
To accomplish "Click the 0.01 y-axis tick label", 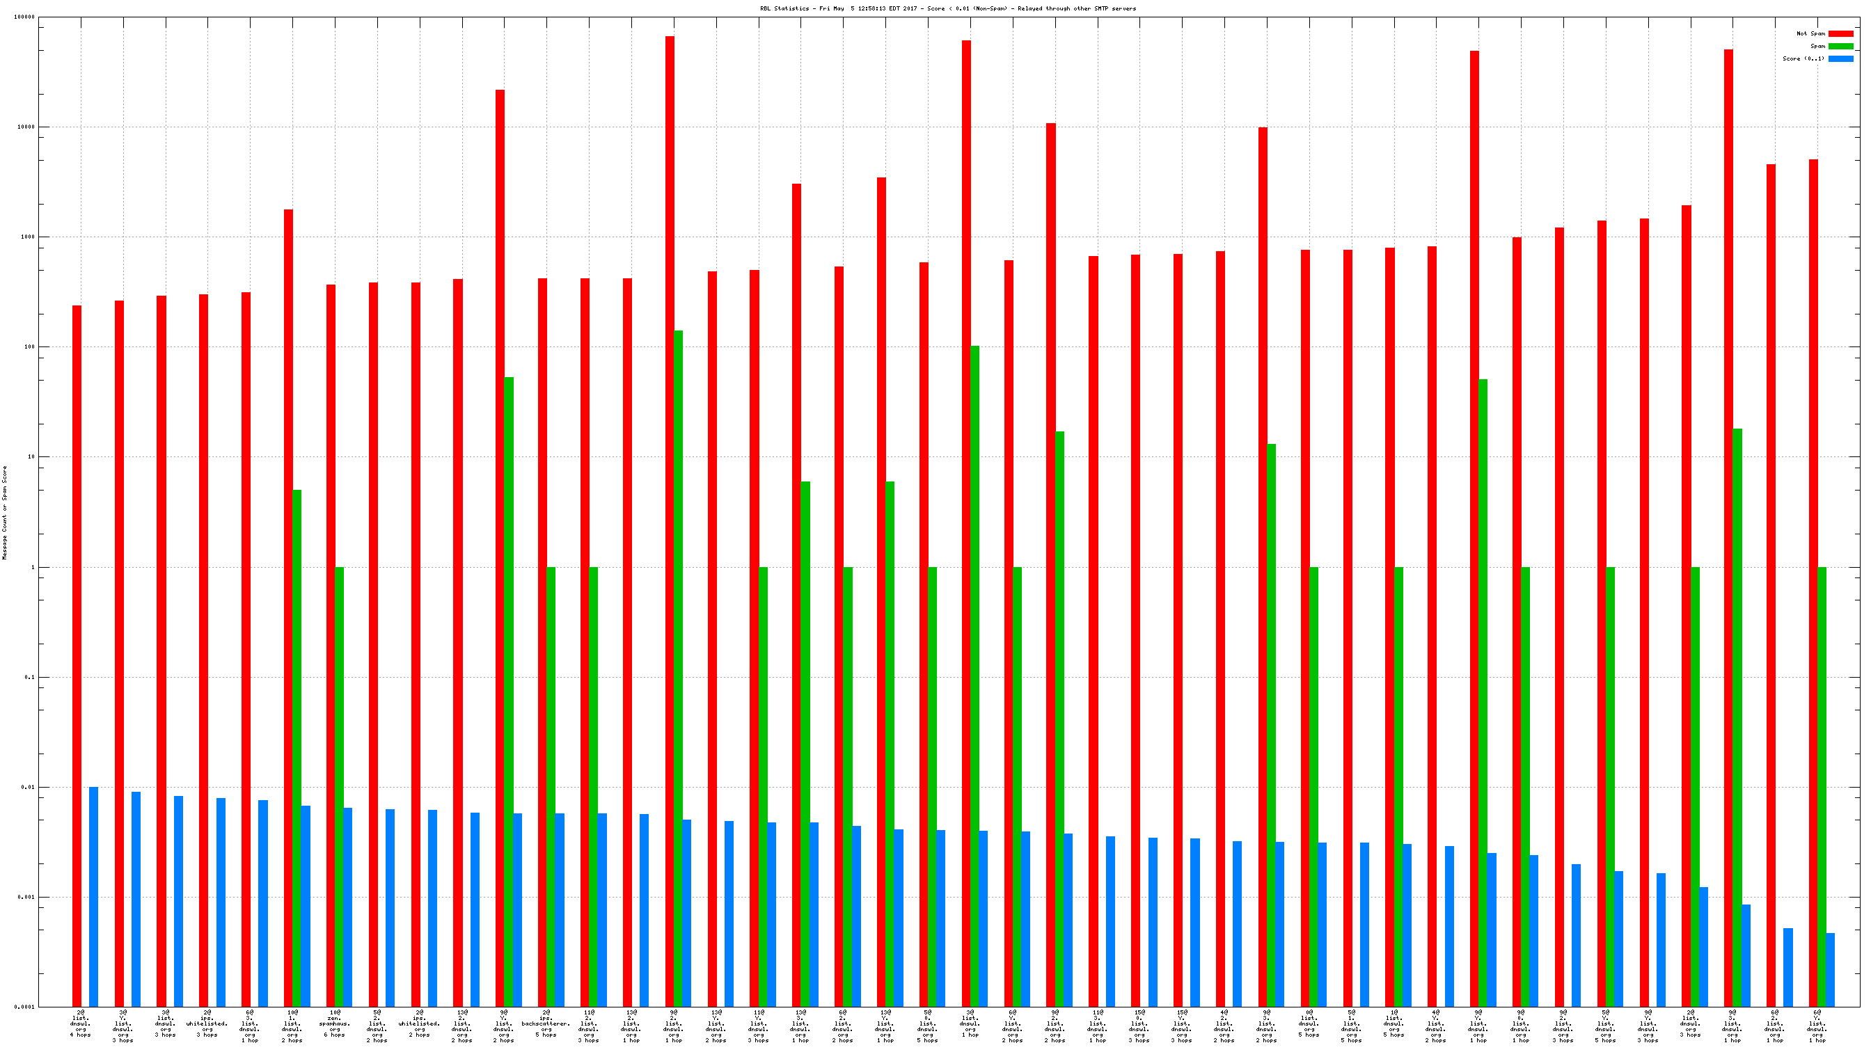I will 28,787.
